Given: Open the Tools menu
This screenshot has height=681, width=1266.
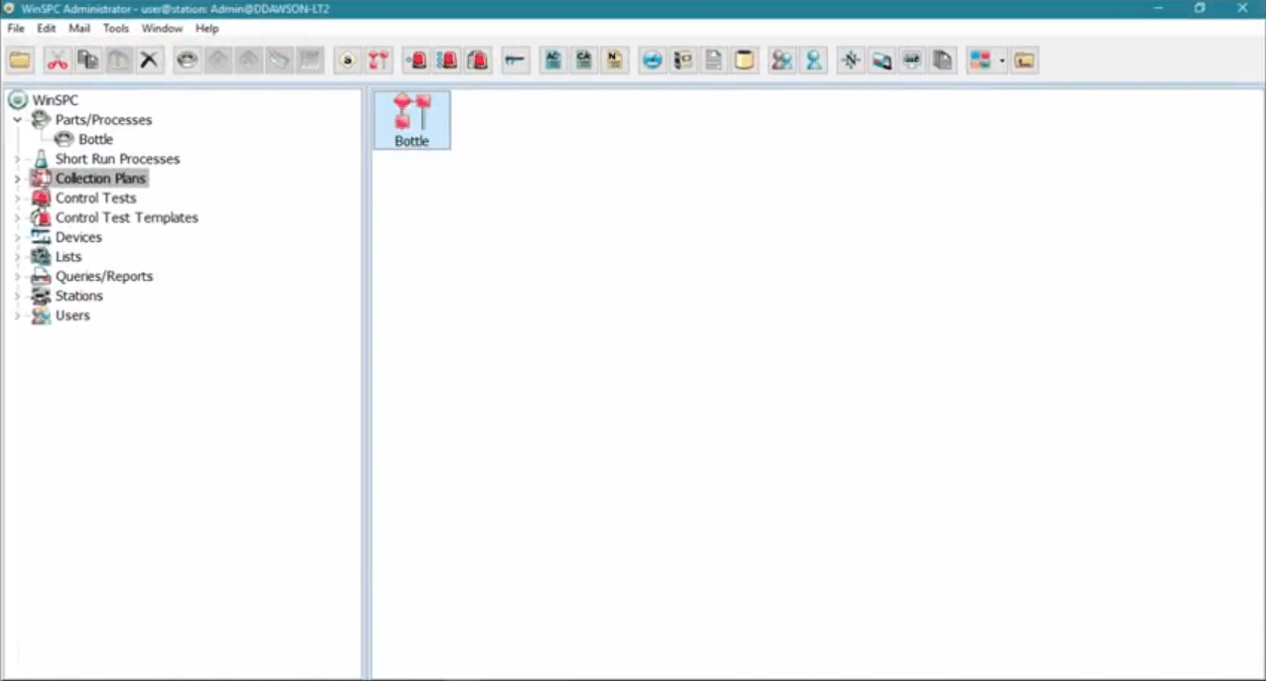Looking at the screenshot, I should coord(115,28).
